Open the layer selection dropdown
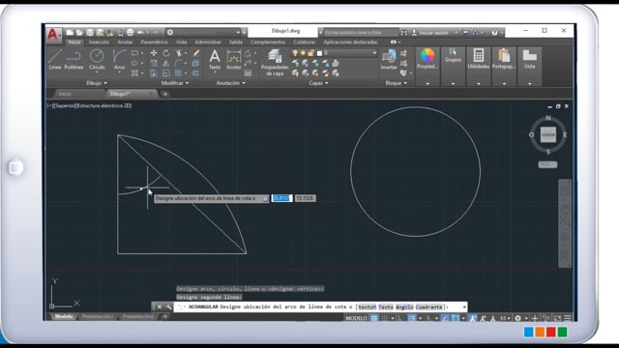 (x=374, y=53)
